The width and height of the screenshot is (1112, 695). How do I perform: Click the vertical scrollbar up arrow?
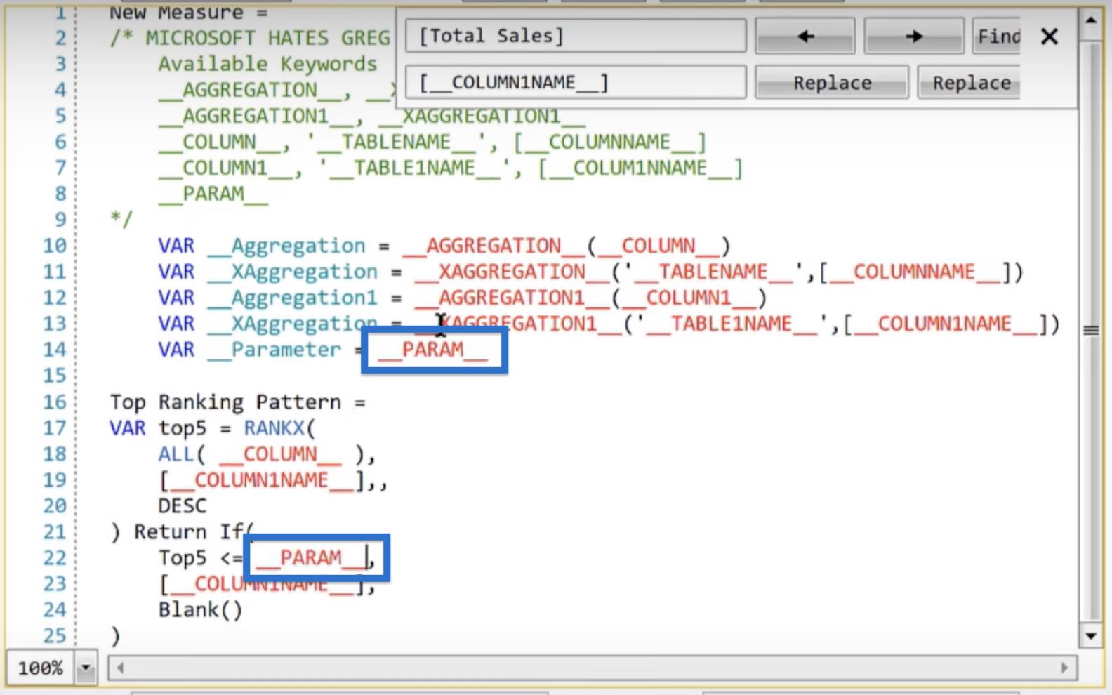pyautogui.click(x=1091, y=19)
